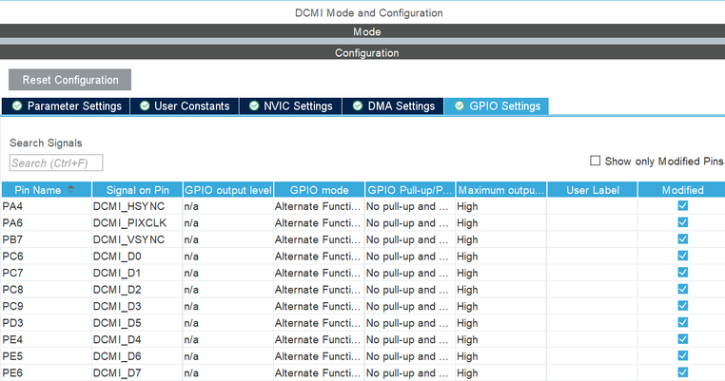Toggle the Modified checkbox for PE4
Viewport: 725px width, 381px height.
(x=682, y=338)
